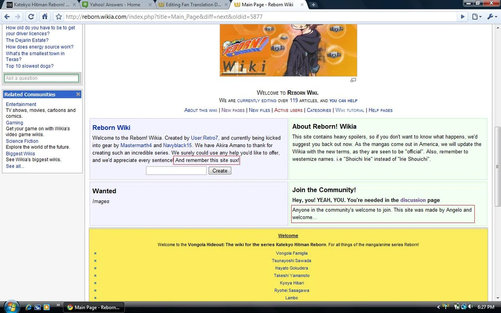
Task: Open the wrench tools menu
Action: (x=491, y=17)
